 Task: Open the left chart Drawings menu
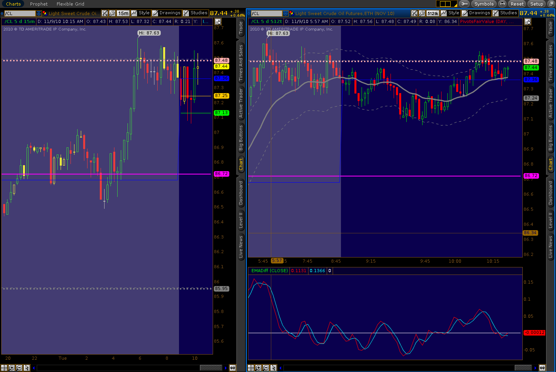166,13
